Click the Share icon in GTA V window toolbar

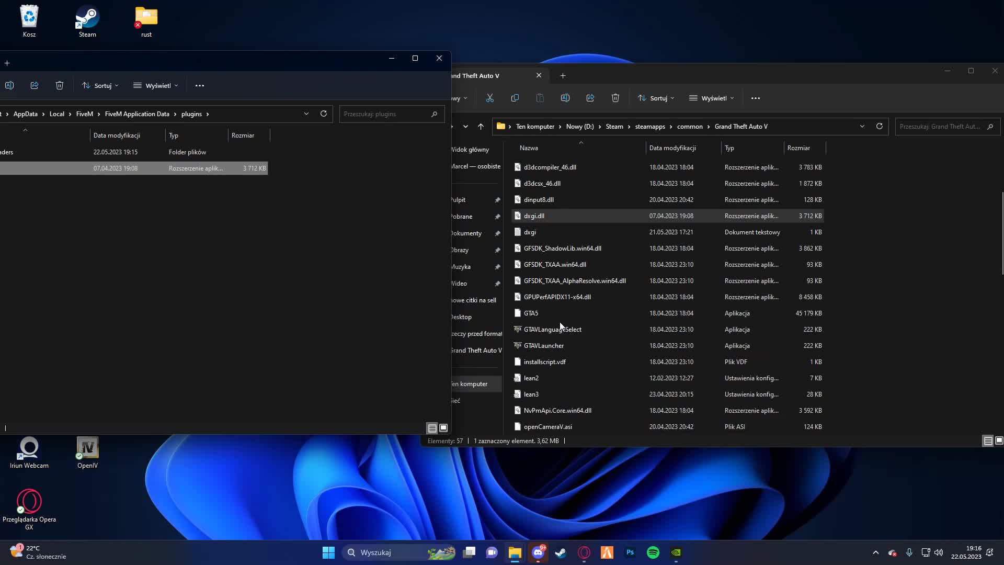590,98
